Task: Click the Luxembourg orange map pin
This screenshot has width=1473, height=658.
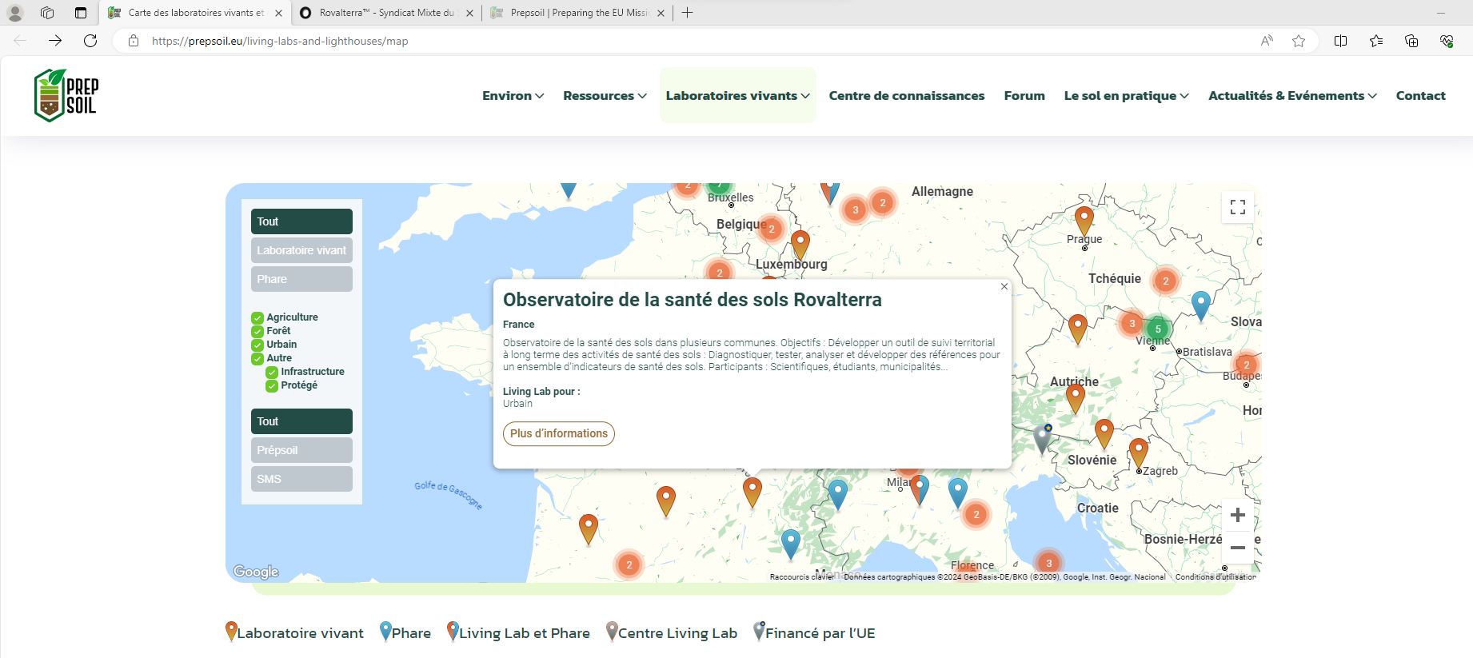Action: pos(800,245)
